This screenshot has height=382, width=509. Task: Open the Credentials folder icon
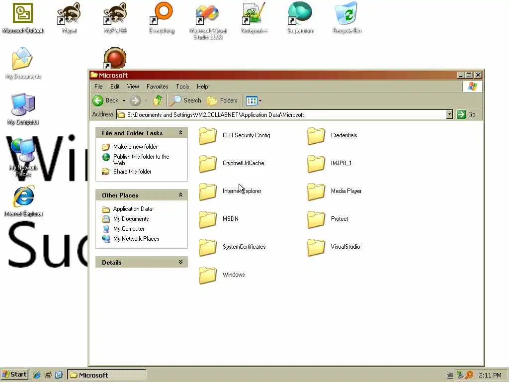click(x=316, y=136)
